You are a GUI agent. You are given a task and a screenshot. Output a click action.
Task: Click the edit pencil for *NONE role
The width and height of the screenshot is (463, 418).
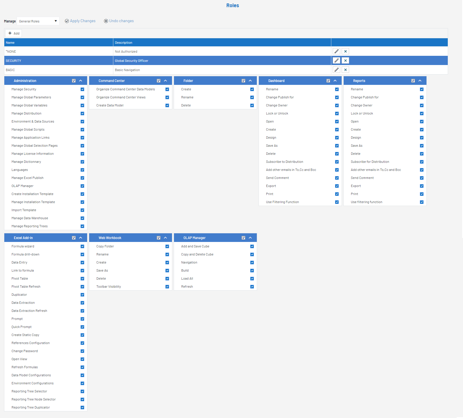pyautogui.click(x=336, y=51)
